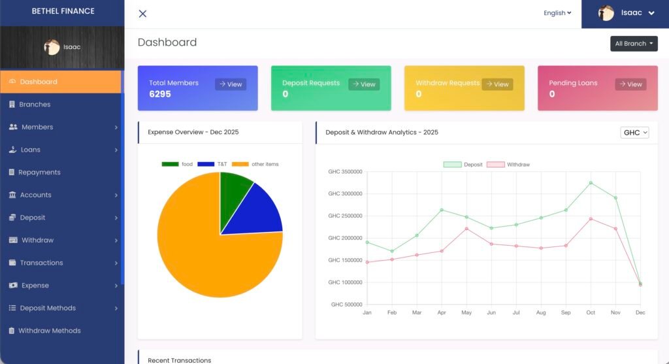Close the sidebar with the X icon
This screenshot has width=669, height=364.
142,14
